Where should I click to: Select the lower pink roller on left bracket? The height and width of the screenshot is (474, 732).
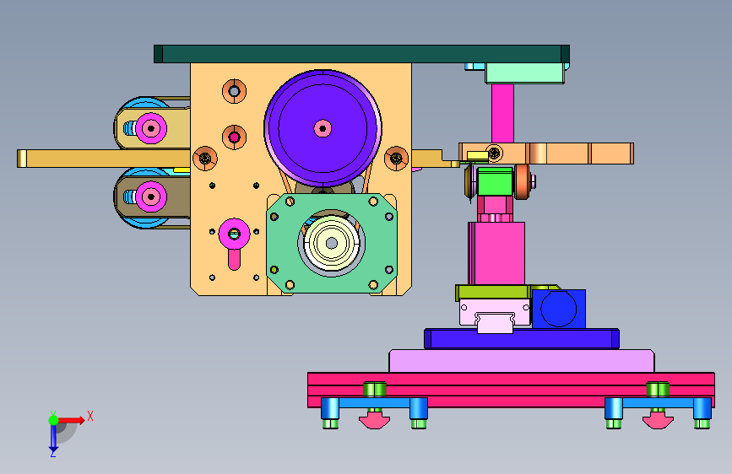click(x=151, y=197)
